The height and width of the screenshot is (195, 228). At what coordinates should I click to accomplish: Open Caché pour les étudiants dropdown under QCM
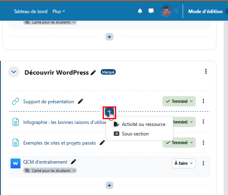(50, 170)
